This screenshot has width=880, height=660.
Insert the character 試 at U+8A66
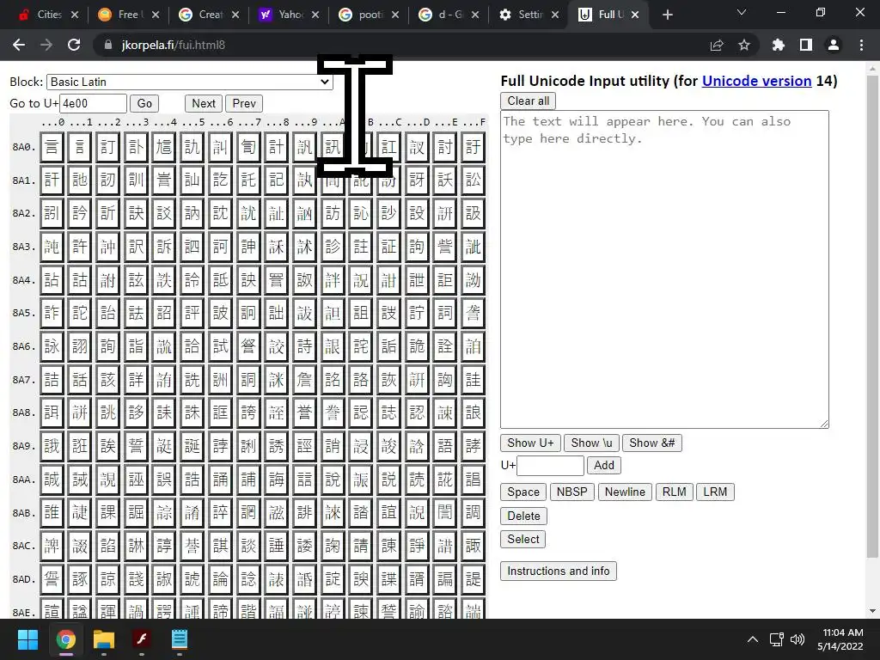220,346
